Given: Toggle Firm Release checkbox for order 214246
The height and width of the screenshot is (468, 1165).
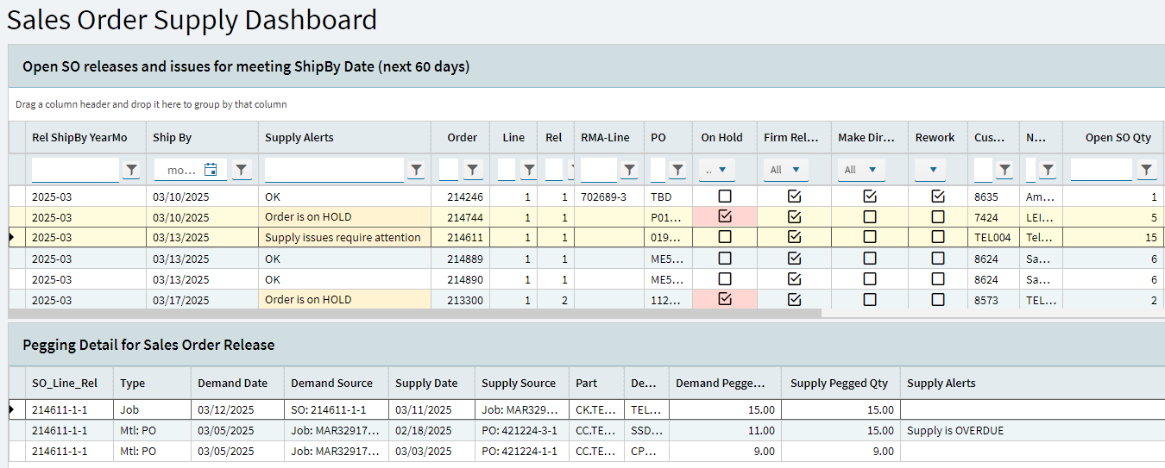Looking at the screenshot, I should [795, 196].
